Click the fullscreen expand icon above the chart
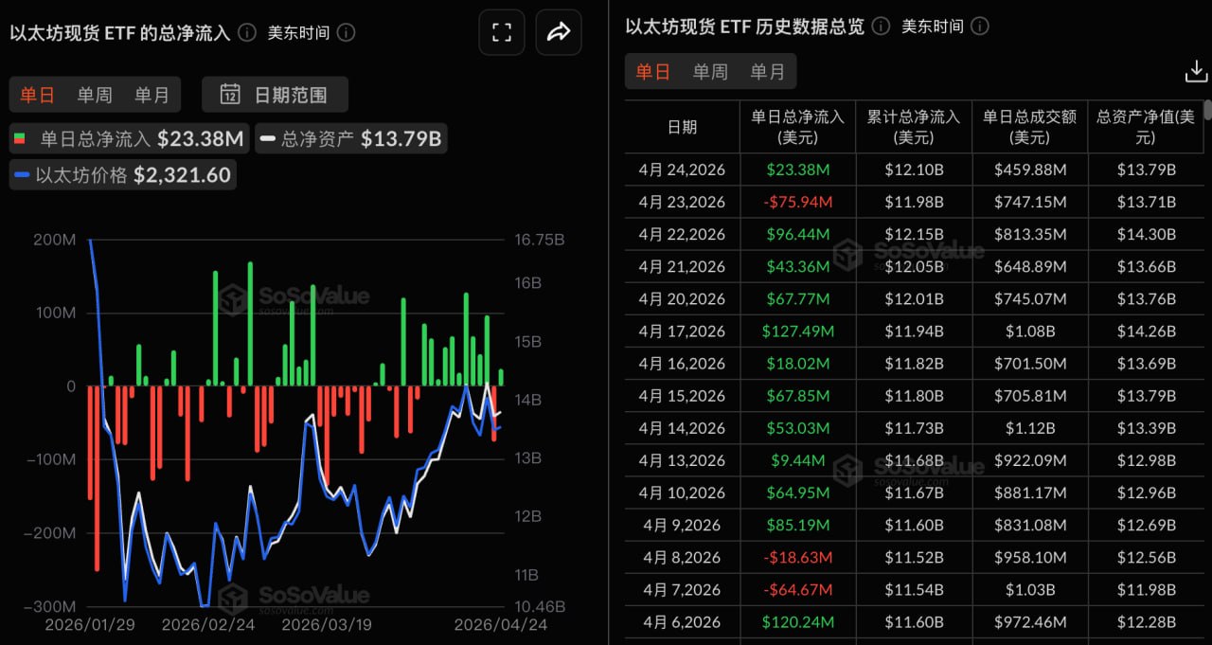 (x=501, y=31)
